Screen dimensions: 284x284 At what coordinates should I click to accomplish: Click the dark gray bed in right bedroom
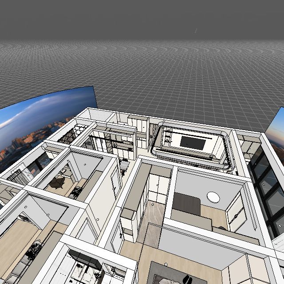tap(186, 204)
